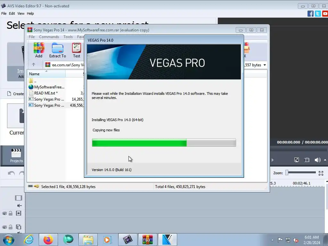328x246 pixels.
Task: Click the network tray icon
Action: point(288,240)
